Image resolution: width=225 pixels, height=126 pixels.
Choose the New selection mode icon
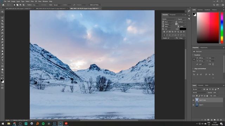coord(14,5)
